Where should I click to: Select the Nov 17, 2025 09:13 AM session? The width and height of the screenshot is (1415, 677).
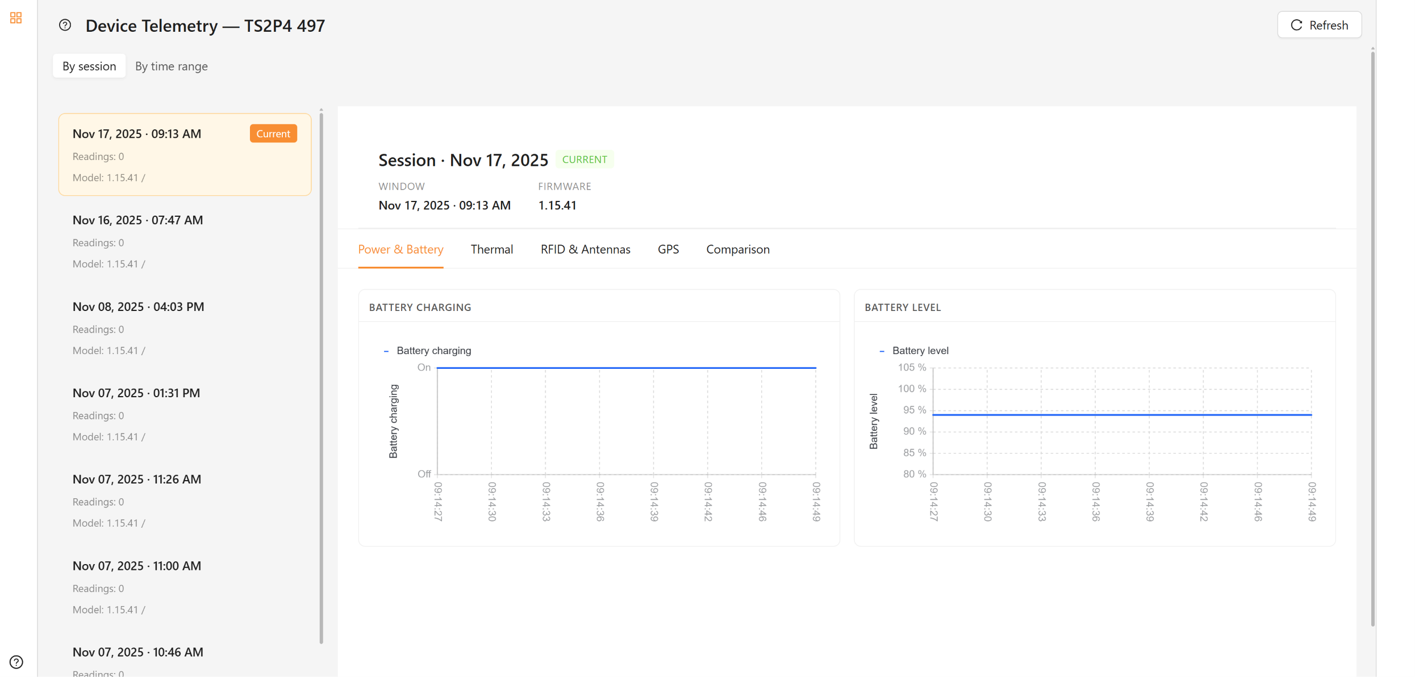coord(185,154)
